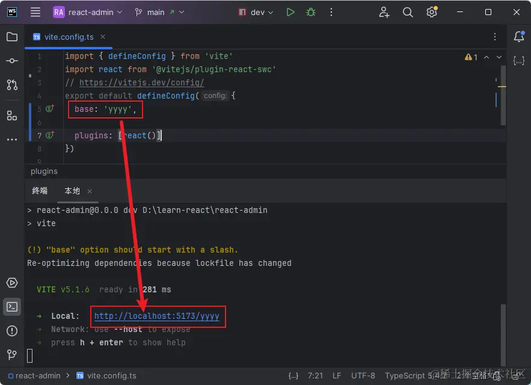
Task: Show more tool windows ellipsis
Action: 12,140
